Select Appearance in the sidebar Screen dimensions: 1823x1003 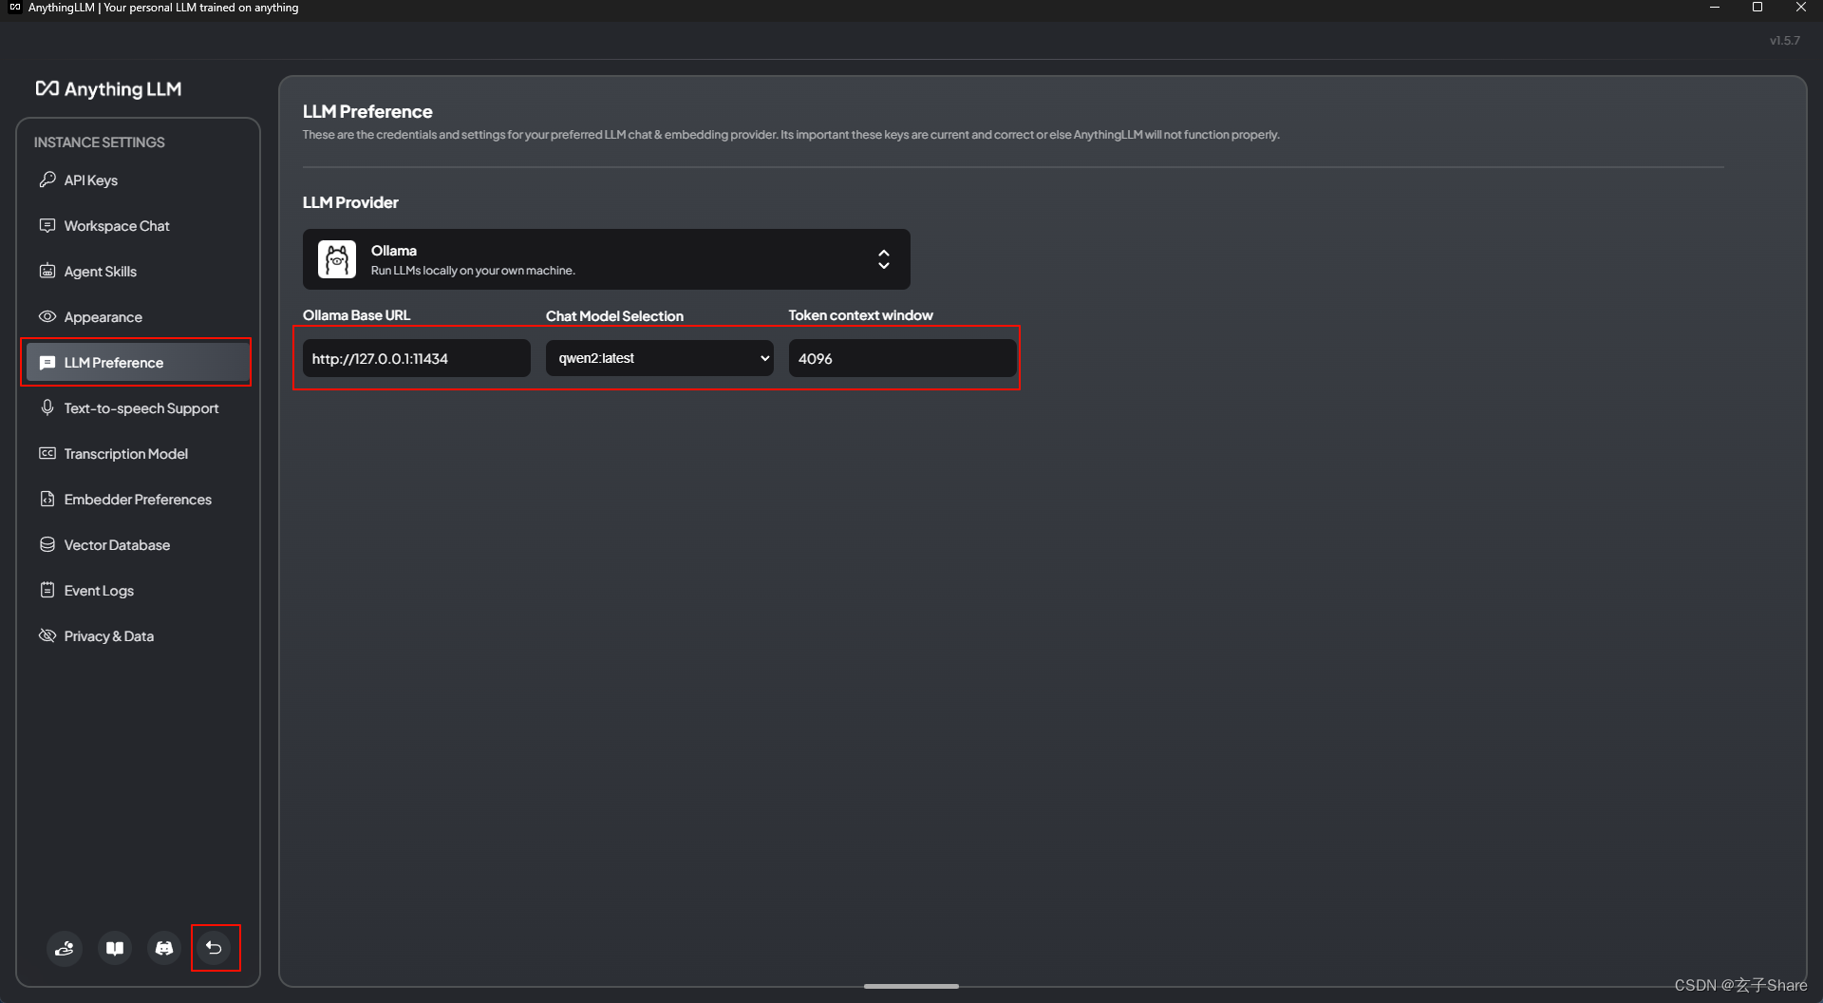point(139,316)
